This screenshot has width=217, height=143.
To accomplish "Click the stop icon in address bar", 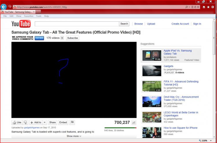I will tap(198, 7).
